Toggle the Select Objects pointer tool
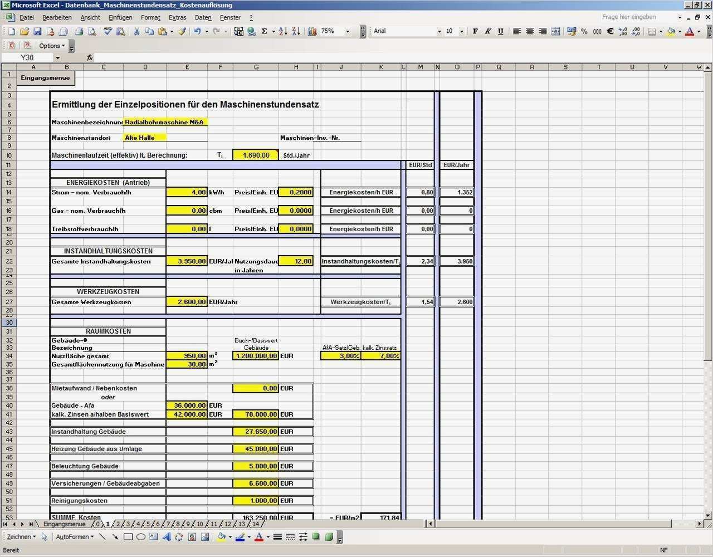713x557 pixels. [x=44, y=537]
